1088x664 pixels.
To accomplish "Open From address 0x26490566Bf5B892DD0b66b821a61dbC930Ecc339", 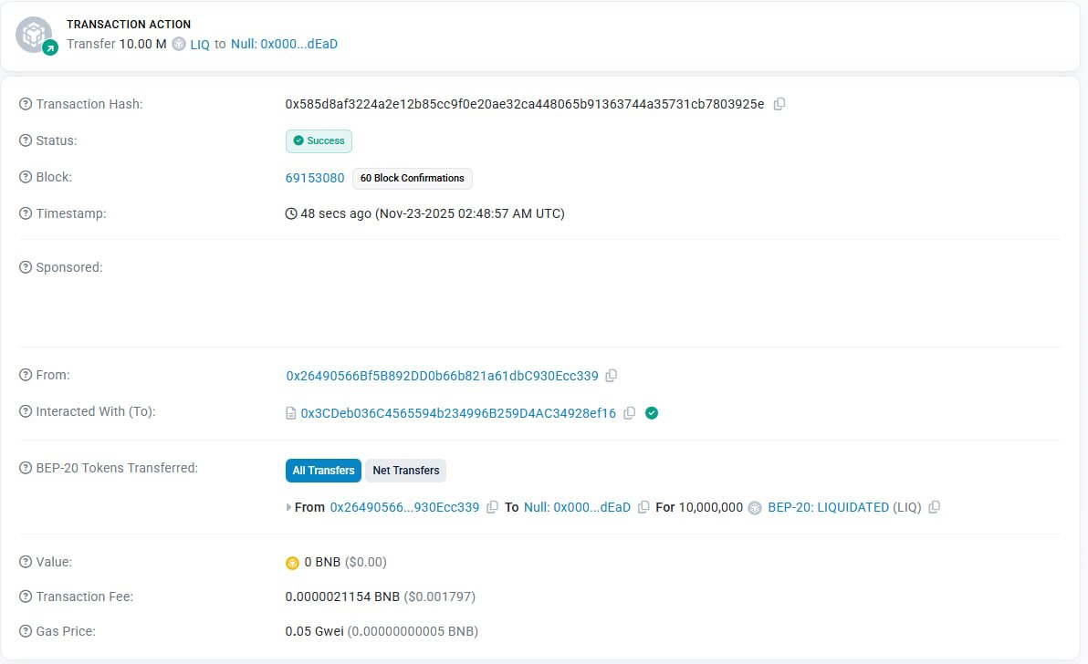I will tap(442, 376).
